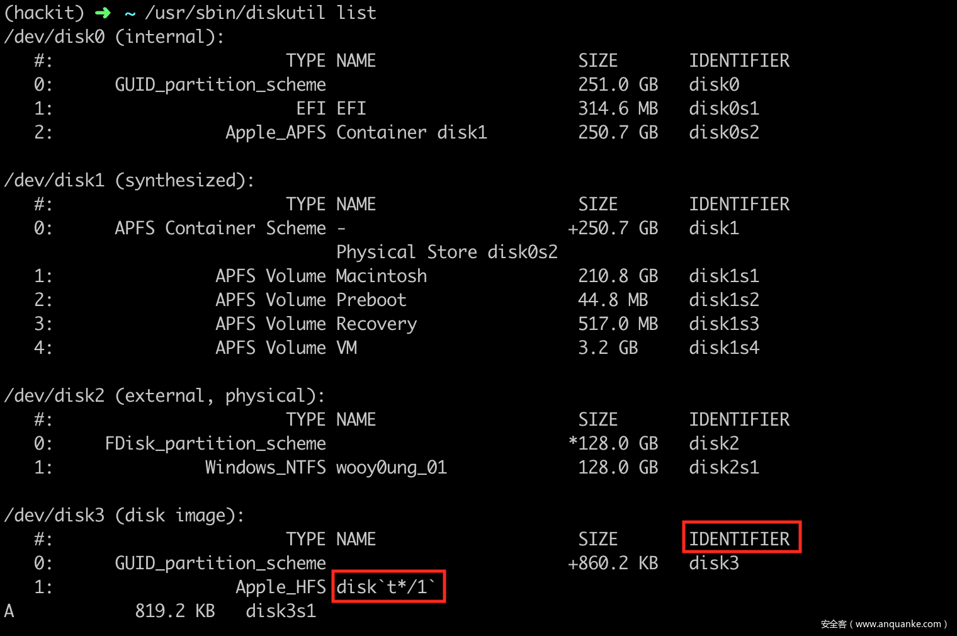
Task: Click the /dev/disk0 (internal) header line
Action: point(114,37)
